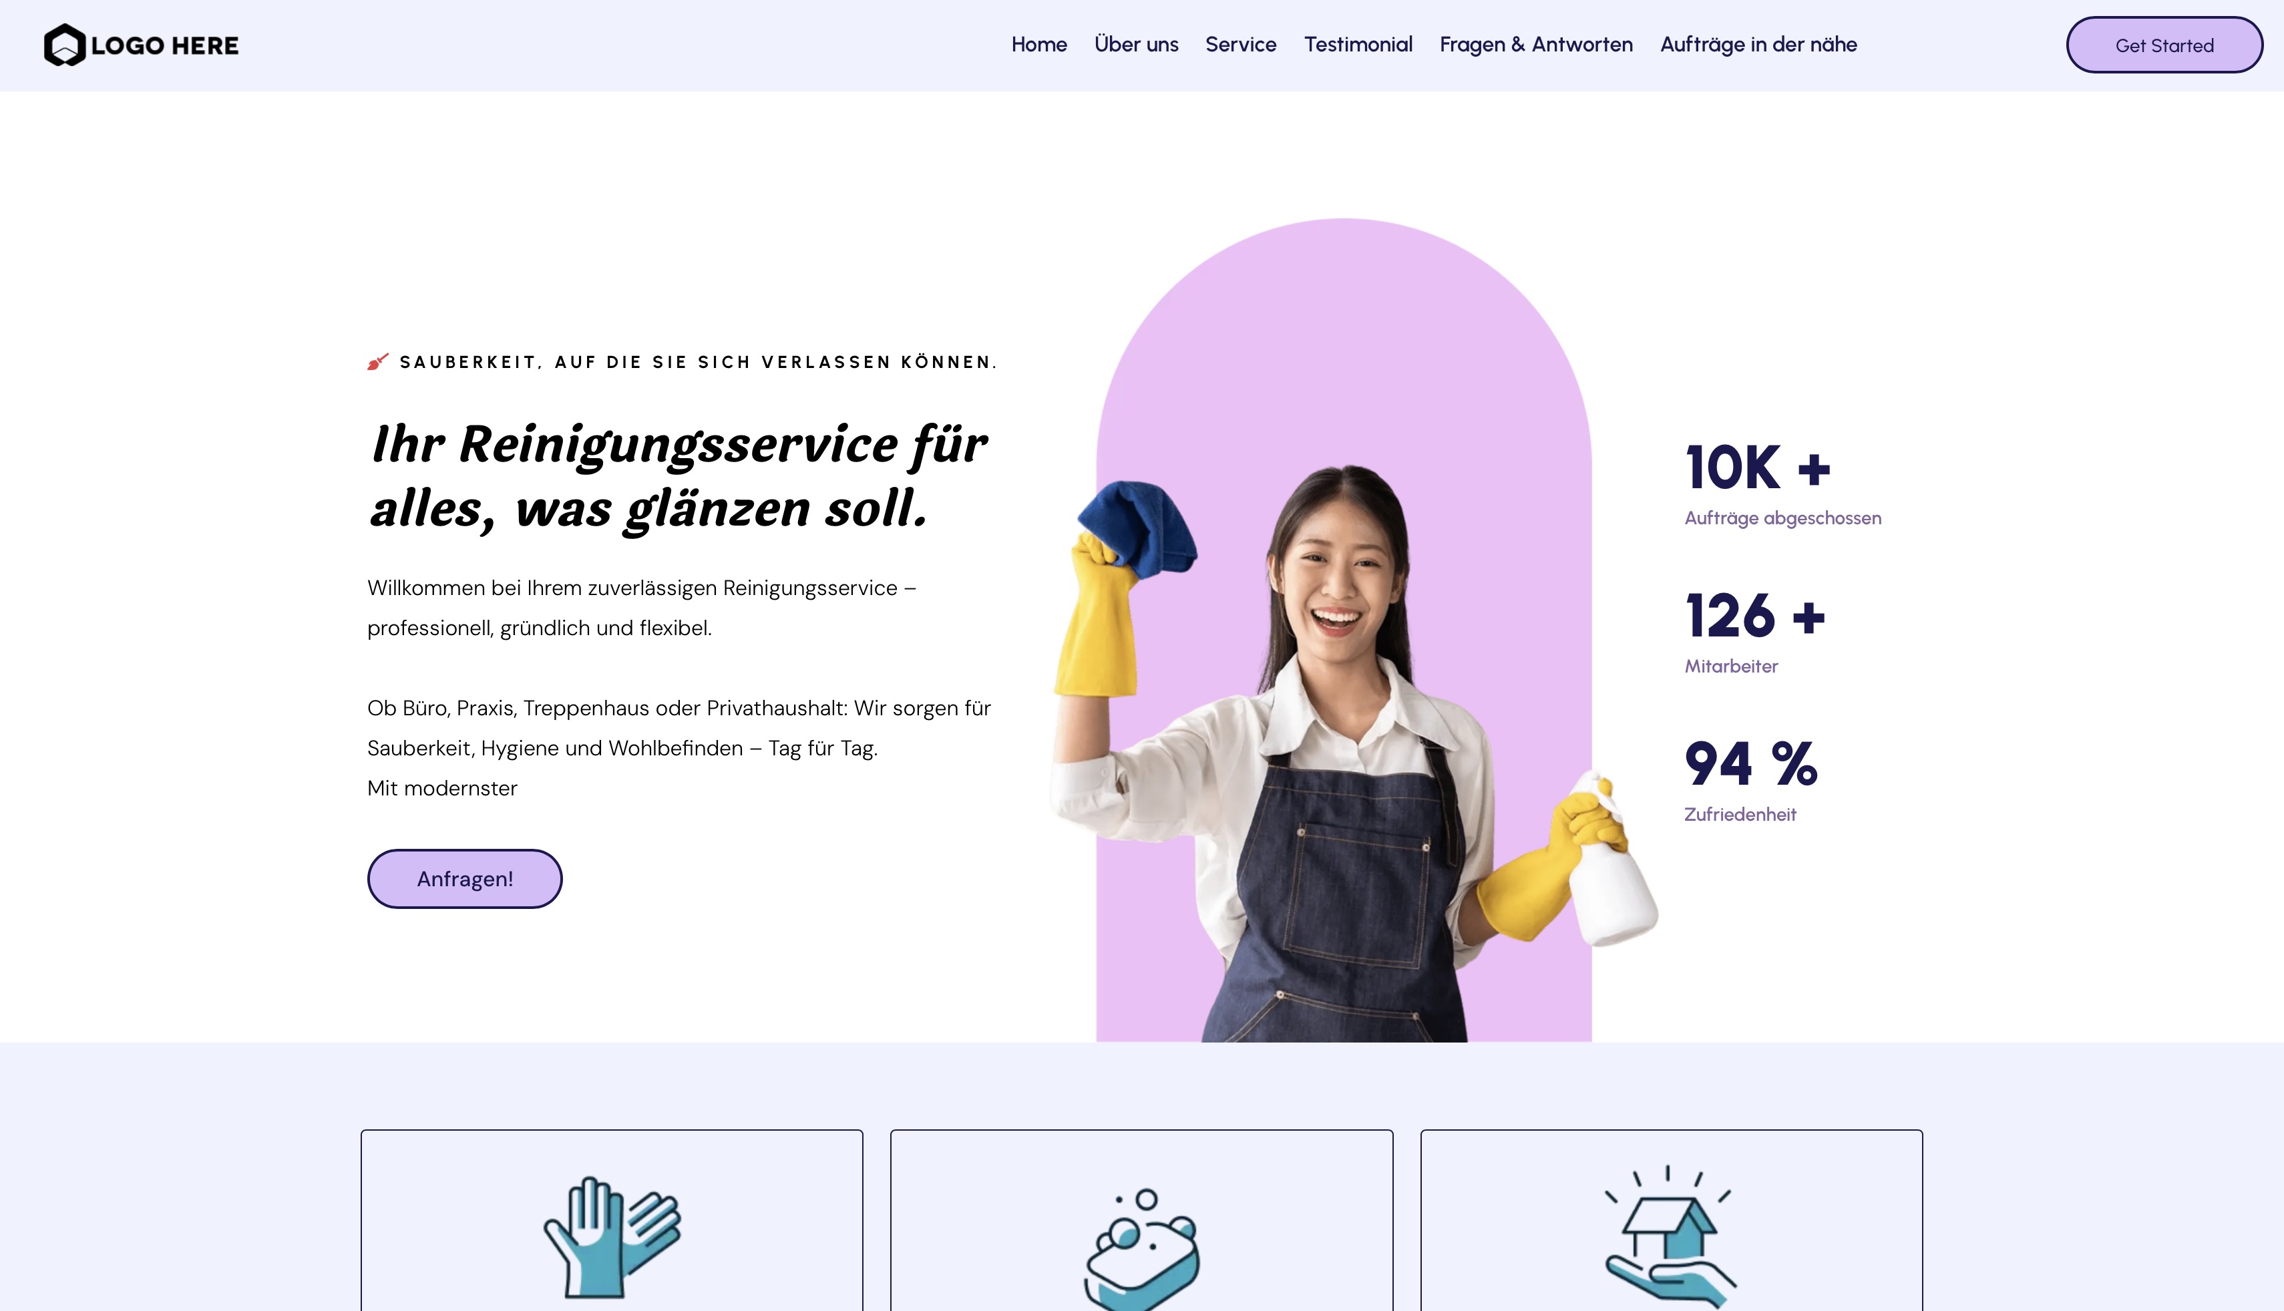Viewport: 2284px width, 1311px height.
Task: Click the LOGO HERE text
Action: pyautogui.click(x=165, y=46)
